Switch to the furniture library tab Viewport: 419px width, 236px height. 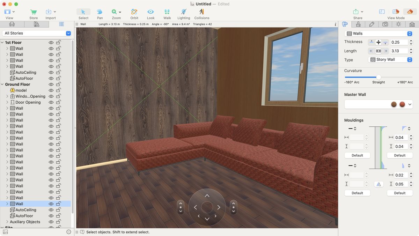[x=12, y=24]
